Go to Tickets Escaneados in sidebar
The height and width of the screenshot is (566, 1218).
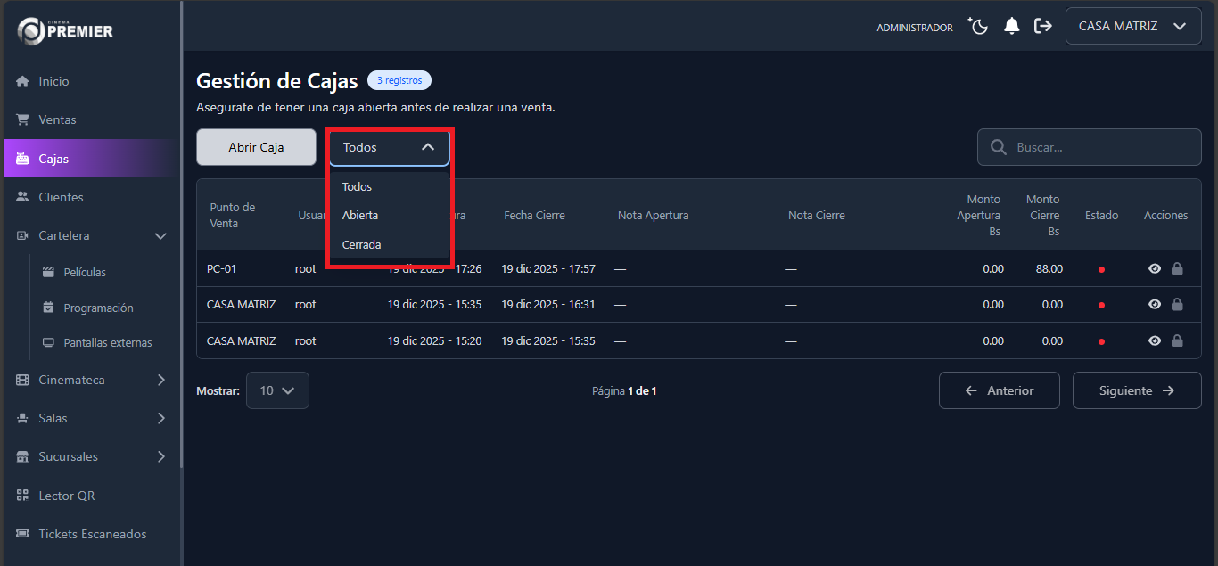tap(92, 534)
